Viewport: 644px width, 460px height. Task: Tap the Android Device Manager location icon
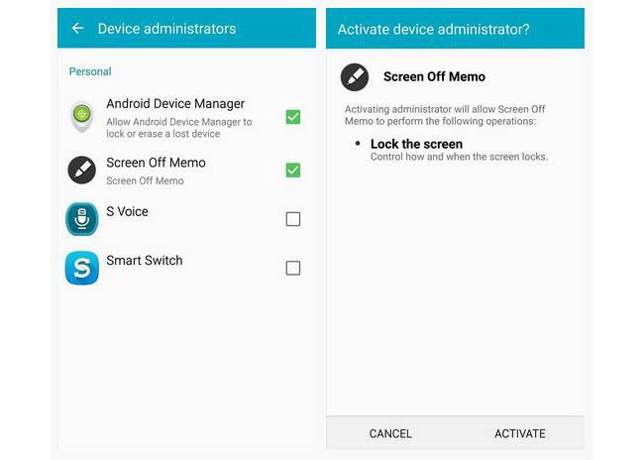82,117
